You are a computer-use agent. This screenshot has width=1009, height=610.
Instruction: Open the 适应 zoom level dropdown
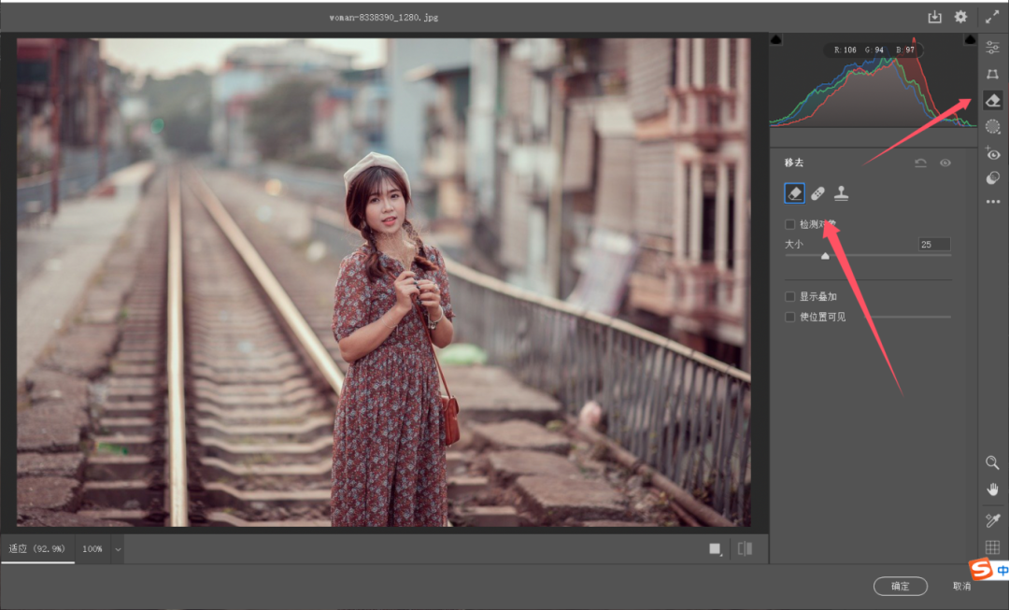pos(37,549)
